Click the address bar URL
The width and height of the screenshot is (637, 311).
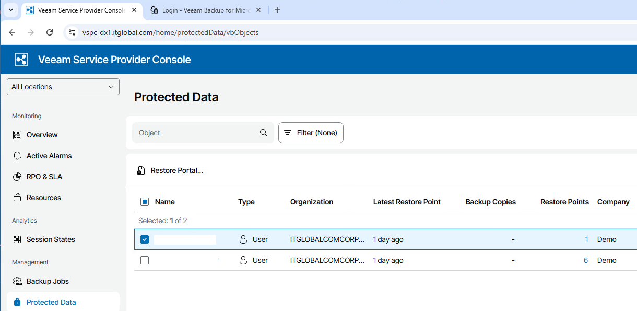point(170,32)
